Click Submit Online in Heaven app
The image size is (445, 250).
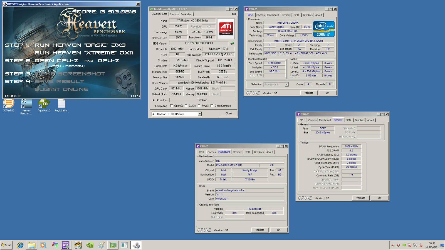click(x=61, y=89)
